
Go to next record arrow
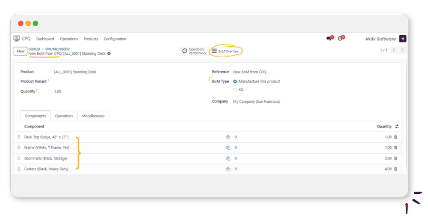point(403,50)
